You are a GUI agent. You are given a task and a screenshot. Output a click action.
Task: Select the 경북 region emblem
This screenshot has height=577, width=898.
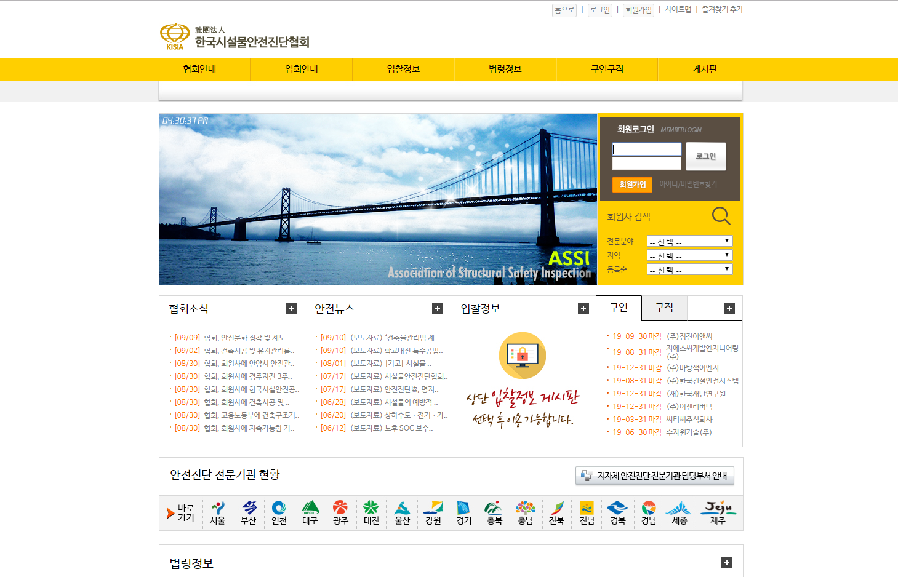click(618, 513)
